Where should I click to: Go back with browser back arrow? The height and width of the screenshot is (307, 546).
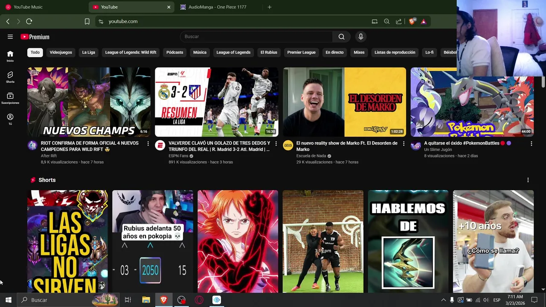point(8,21)
